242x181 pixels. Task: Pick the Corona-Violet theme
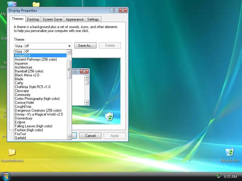tap(41, 103)
